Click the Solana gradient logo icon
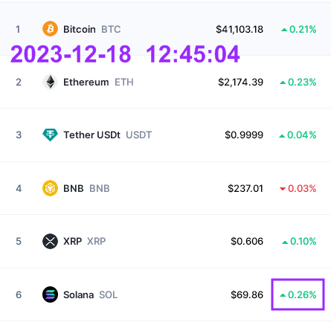 [50, 294]
